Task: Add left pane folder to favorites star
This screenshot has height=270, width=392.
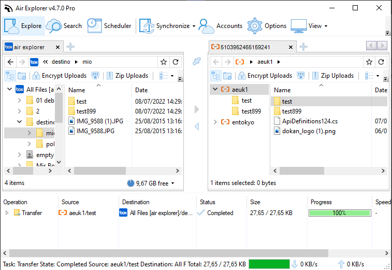Action: 164,62
